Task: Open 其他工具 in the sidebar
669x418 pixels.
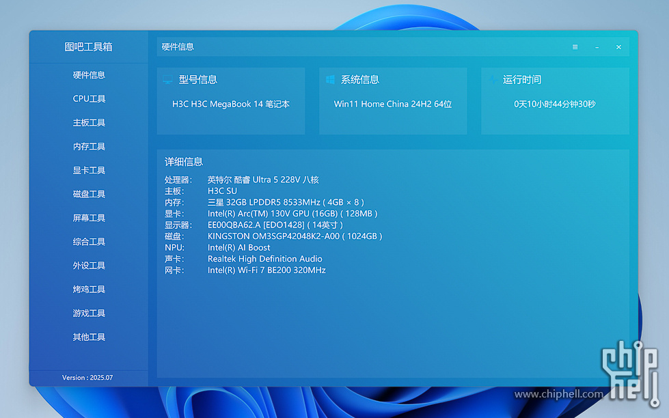Action: point(89,337)
